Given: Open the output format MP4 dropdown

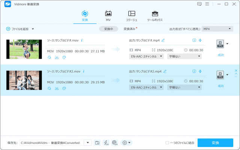Looking at the screenshot, I should tap(217, 29).
